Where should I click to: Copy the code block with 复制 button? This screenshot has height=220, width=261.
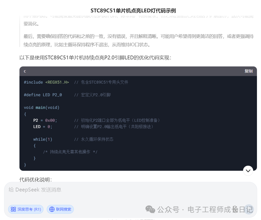click(248, 71)
